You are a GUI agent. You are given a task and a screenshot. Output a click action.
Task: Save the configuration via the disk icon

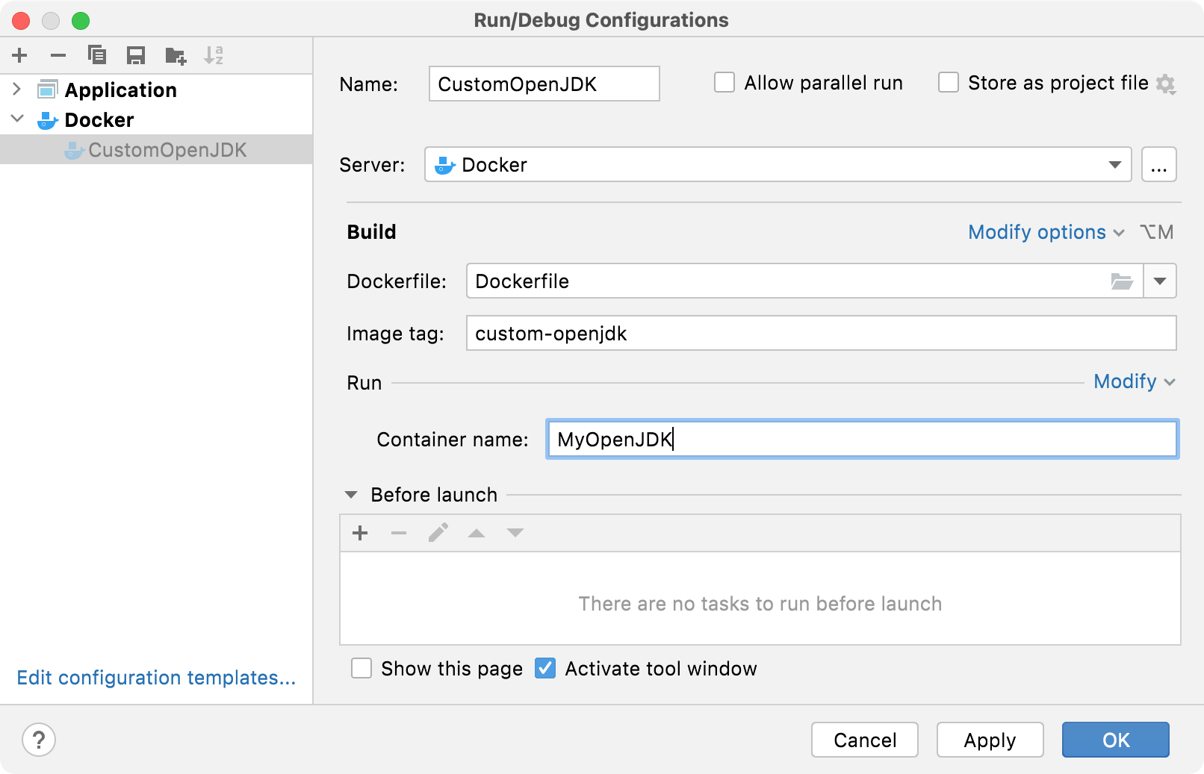click(136, 55)
